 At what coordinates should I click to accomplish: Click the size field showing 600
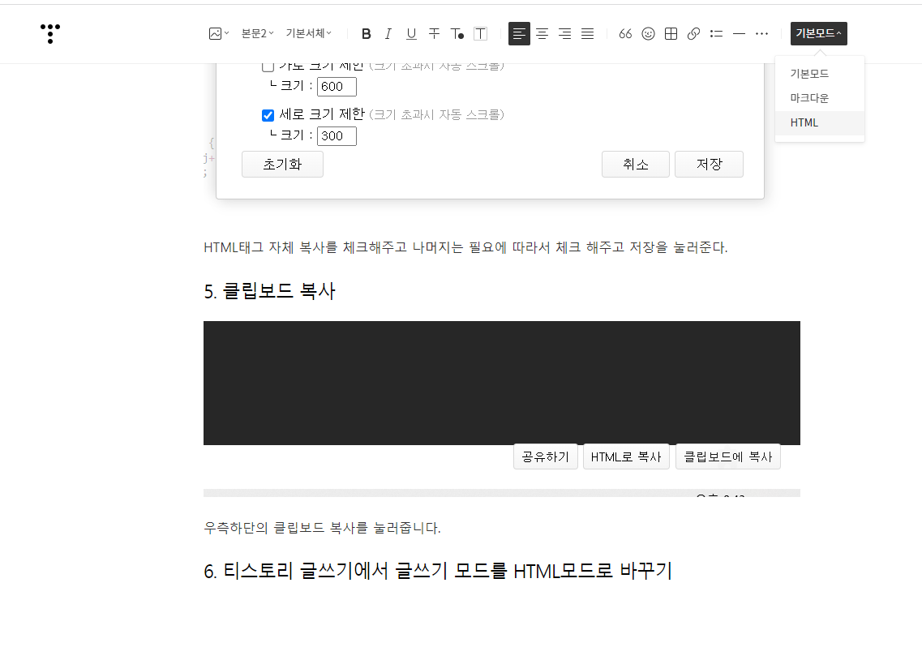pos(337,87)
